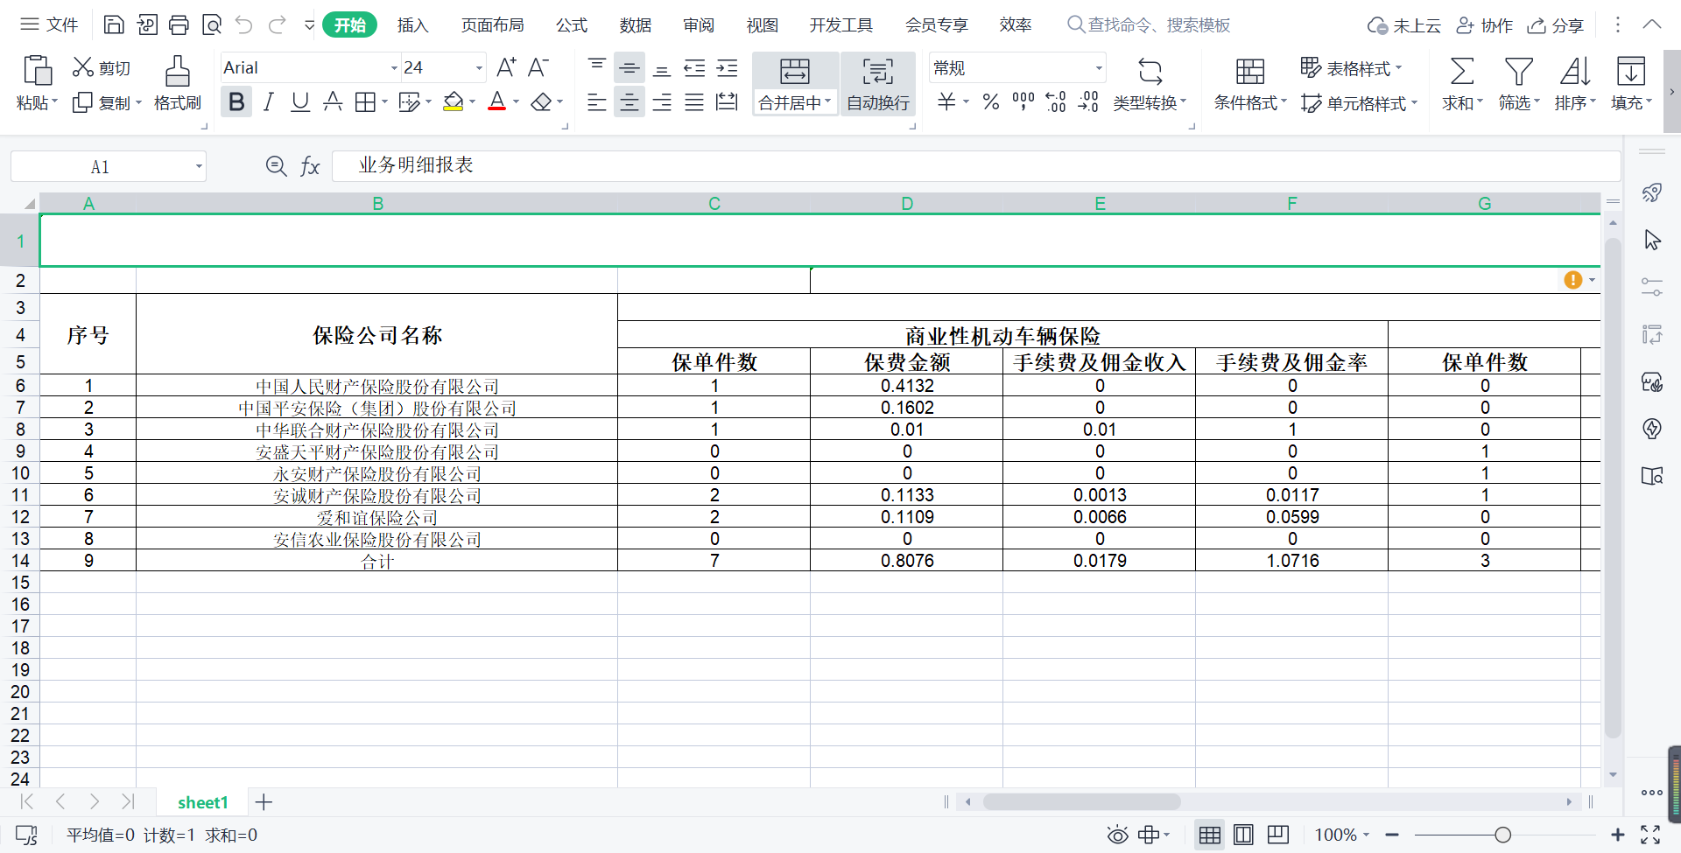This screenshot has height=853, width=1681.
Task: Click the Redo arrow
Action: pos(278,24)
